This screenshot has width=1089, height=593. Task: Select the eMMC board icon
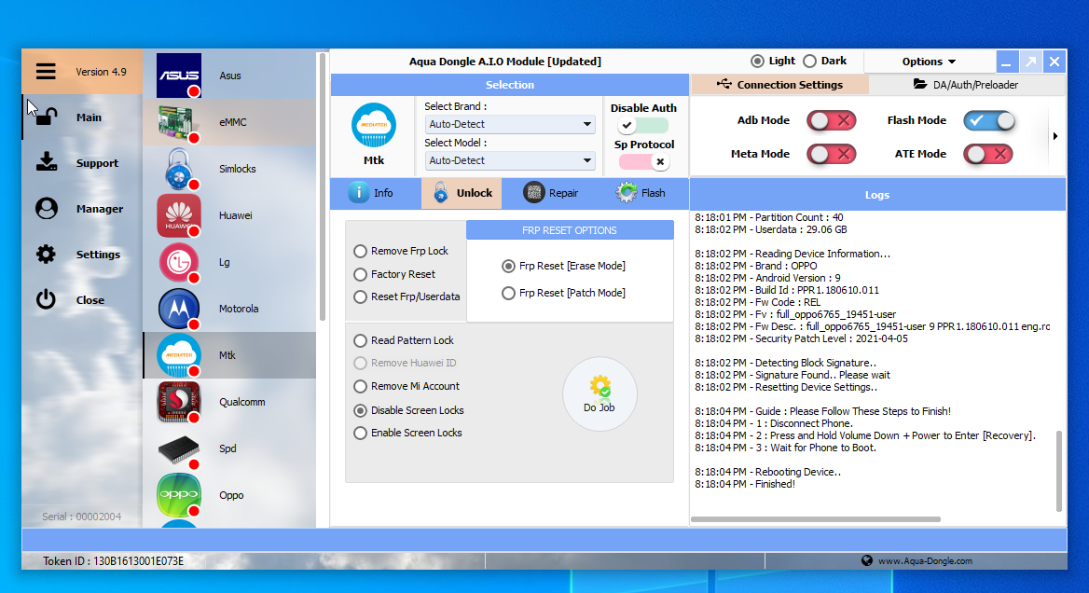tap(178, 121)
